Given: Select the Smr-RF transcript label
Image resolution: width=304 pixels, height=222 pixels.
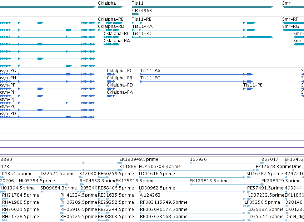Looking at the screenshot, I should tap(290, 19).
